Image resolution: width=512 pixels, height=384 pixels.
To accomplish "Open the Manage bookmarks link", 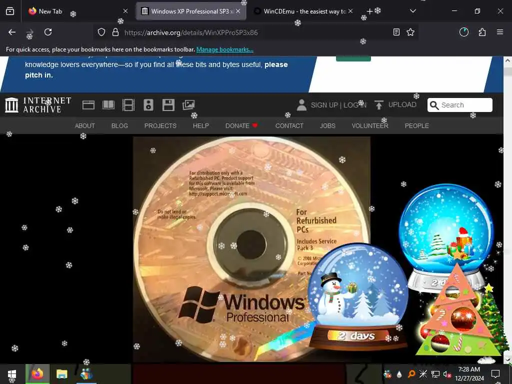I will [x=224, y=49].
